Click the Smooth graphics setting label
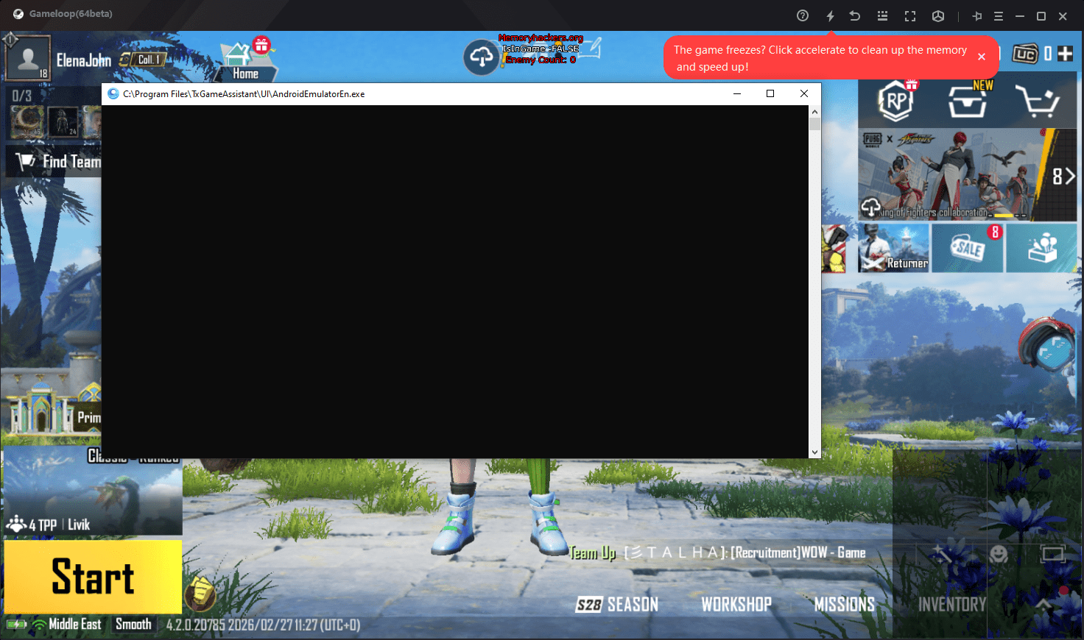This screenshot has width=1084, height=640. coord(133,625)
